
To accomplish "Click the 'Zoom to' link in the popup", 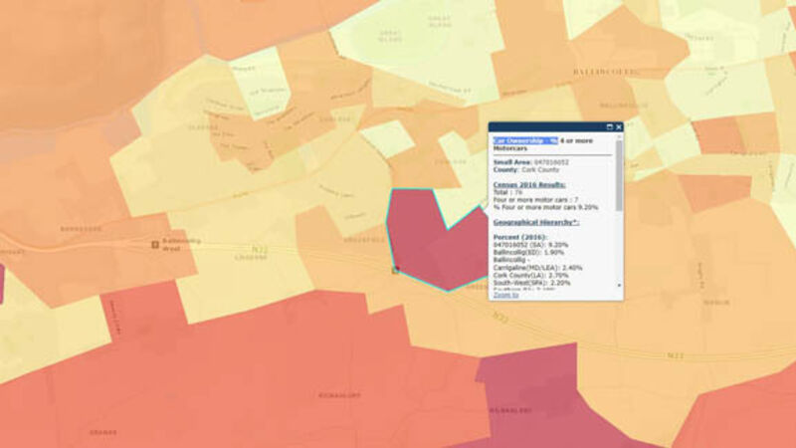I will click(x=506, y=296).
